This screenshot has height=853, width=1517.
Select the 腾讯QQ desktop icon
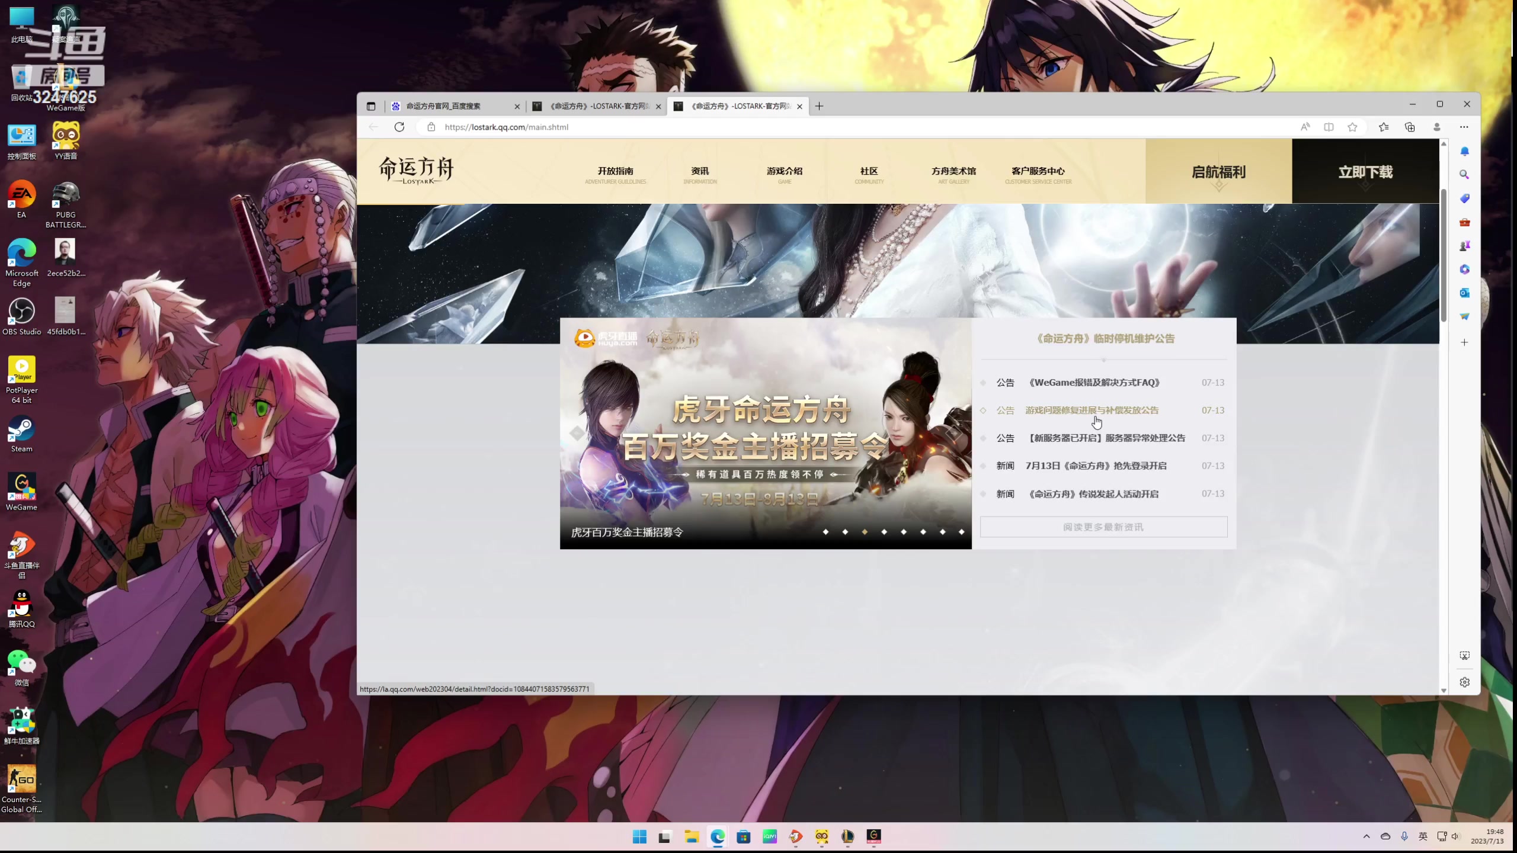[21, 610]
